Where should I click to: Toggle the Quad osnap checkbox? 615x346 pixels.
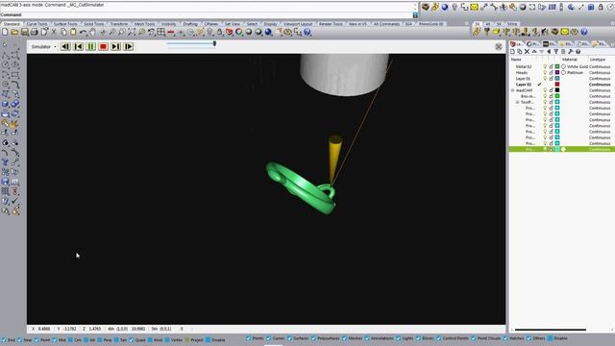click(x=132, y=340)
